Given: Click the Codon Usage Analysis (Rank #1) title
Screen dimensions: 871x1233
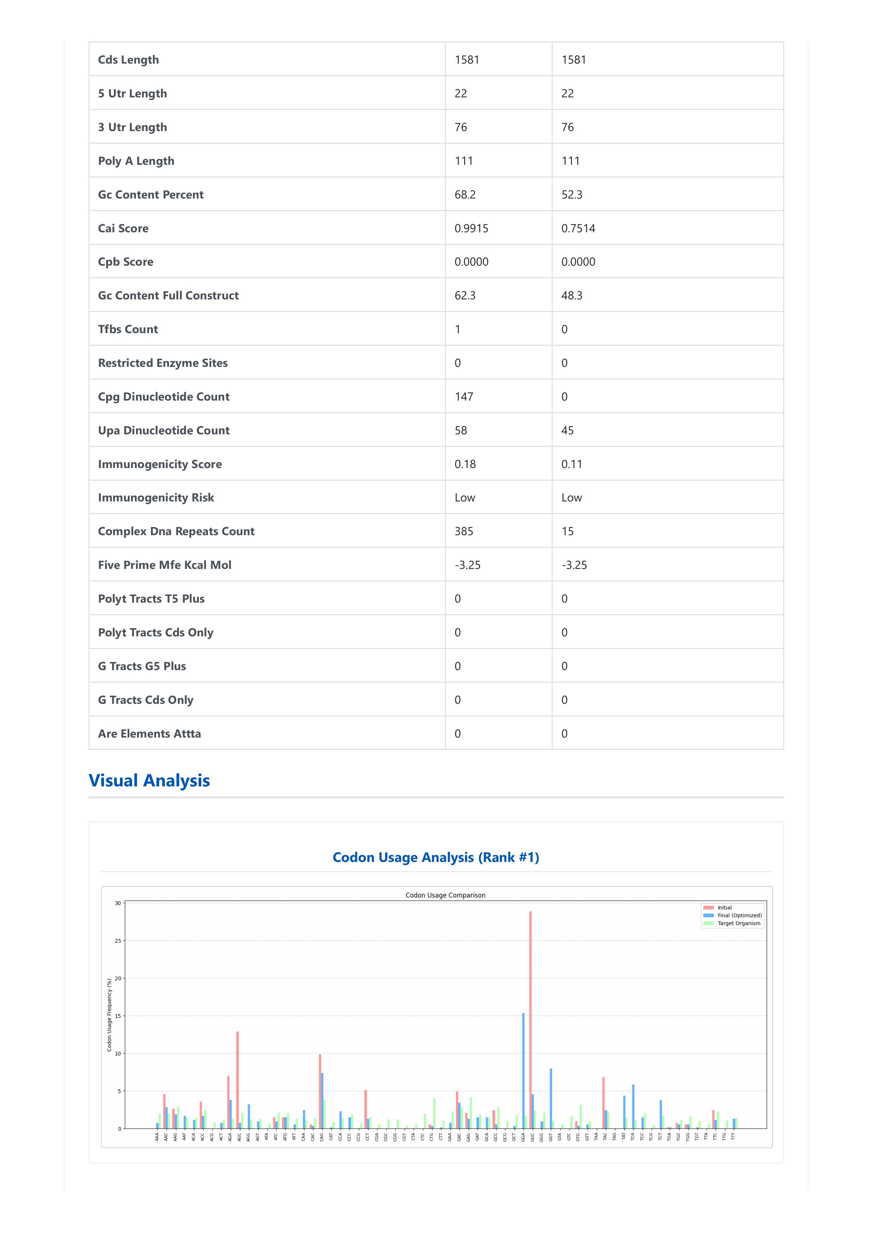Looking at the screenshot, I should tap(436, 857).
